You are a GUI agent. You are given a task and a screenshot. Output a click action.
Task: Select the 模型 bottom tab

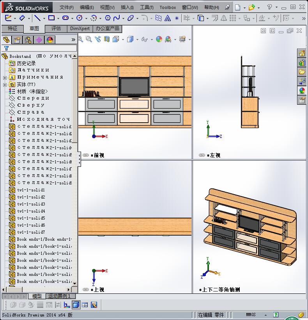[x=37, y=296]
